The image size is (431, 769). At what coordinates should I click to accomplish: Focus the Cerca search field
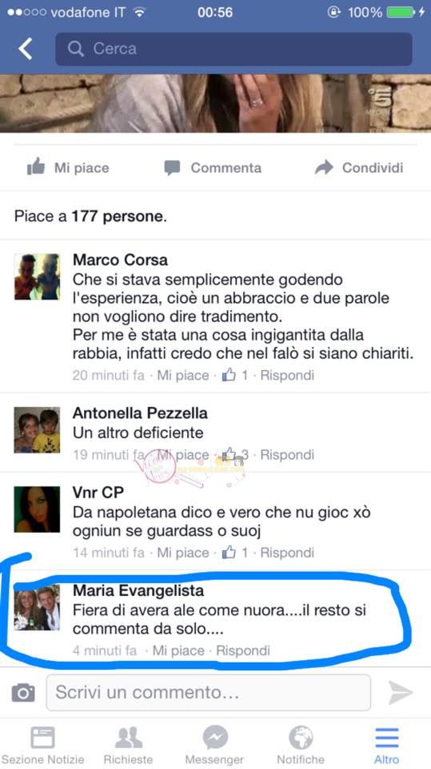pos(233,49)
